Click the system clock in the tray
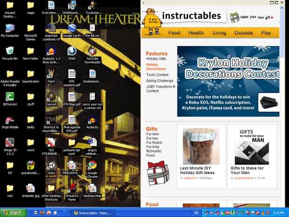Screen dimensions: 289x217 (278, 213)
